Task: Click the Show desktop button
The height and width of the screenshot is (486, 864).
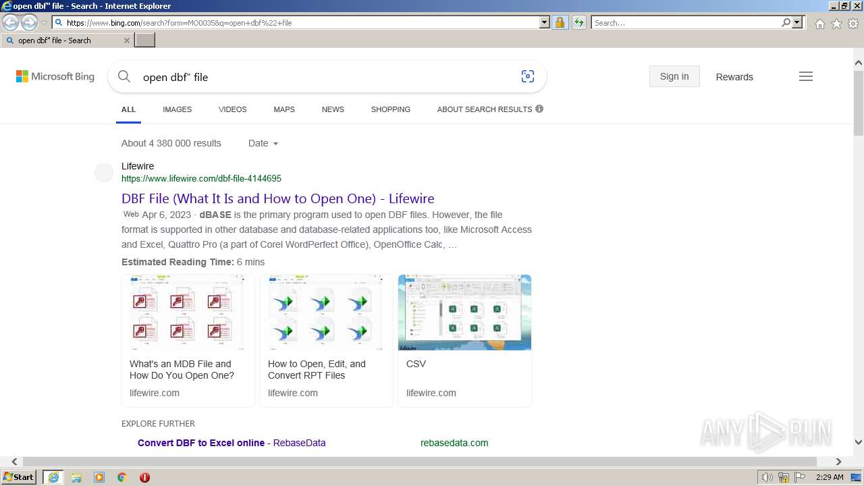Action: 856,477
